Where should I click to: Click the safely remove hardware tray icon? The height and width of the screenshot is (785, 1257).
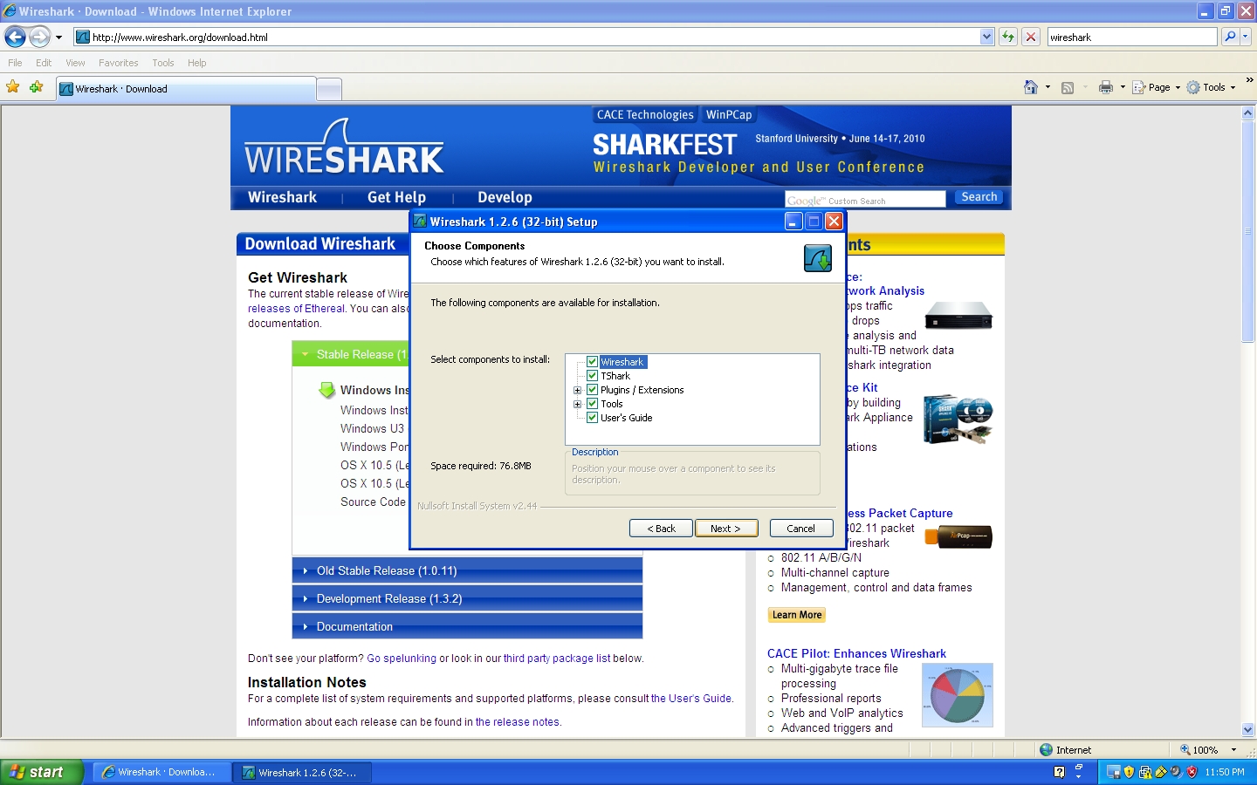[x=1160, y=772]
